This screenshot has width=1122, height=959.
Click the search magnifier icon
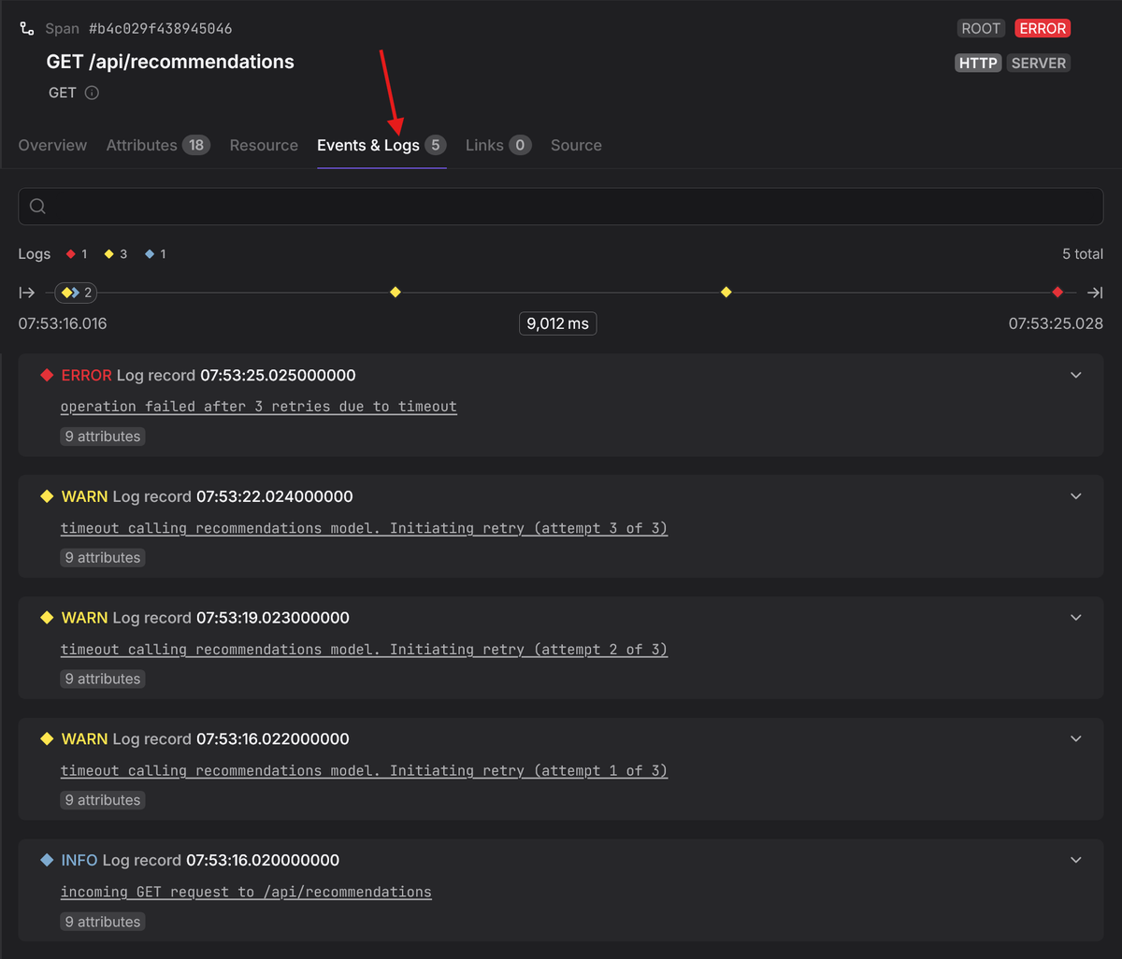click(37, 207)
